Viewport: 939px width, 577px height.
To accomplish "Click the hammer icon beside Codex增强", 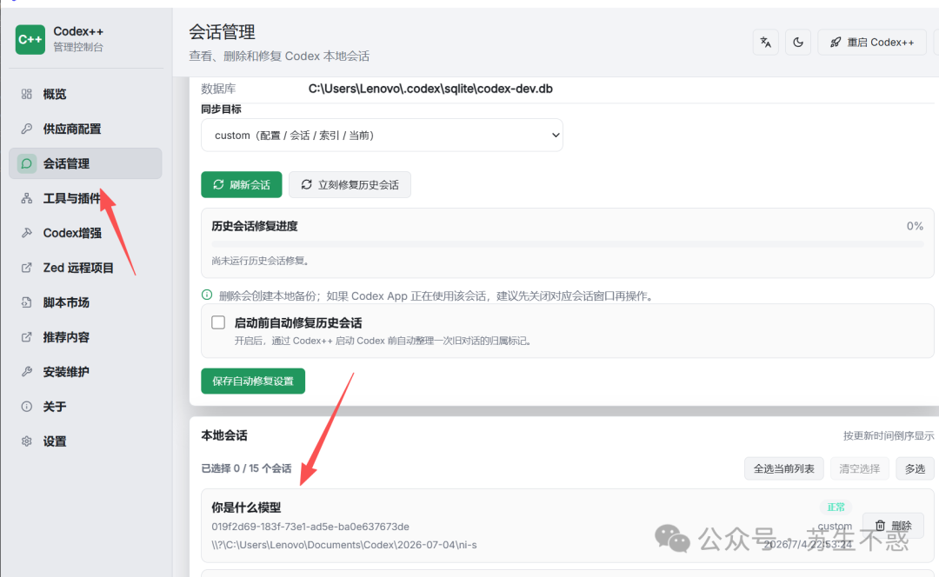I will click(26, 233).
